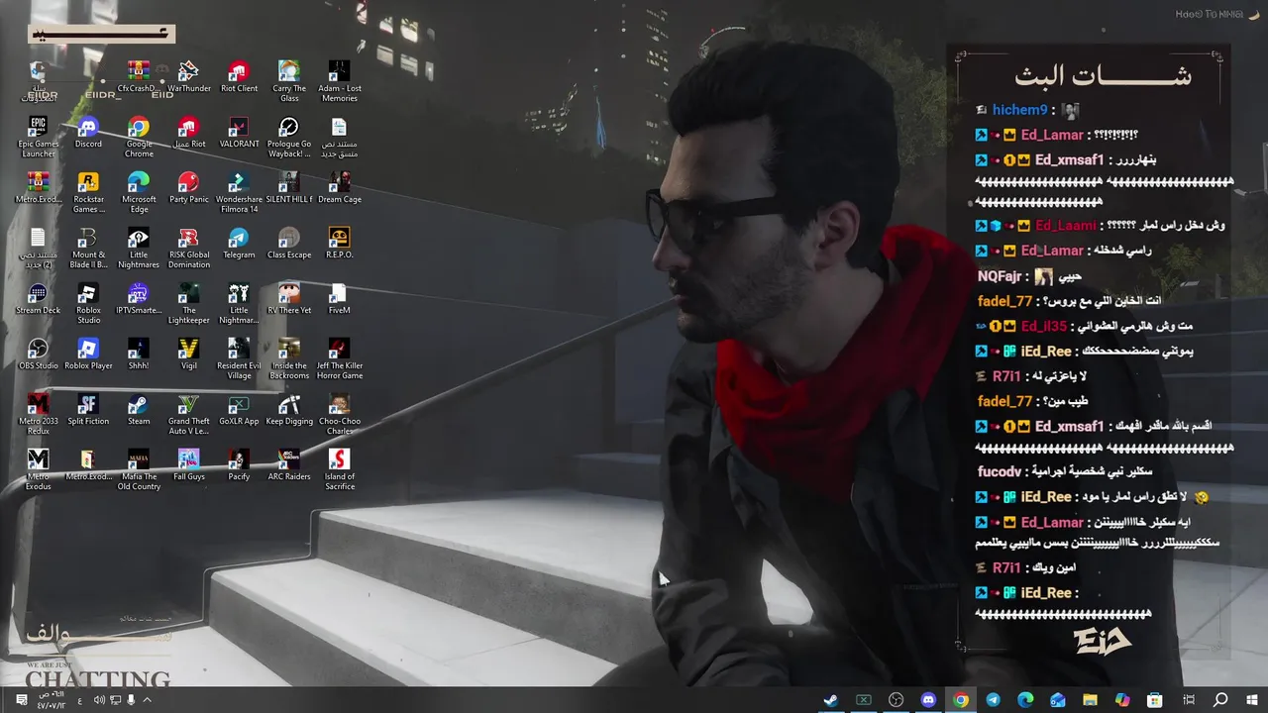Select the Metro.Exod... folder icon
This screenshot has width=1268, height=713.
pyautogui.click(x=88, y=465)
